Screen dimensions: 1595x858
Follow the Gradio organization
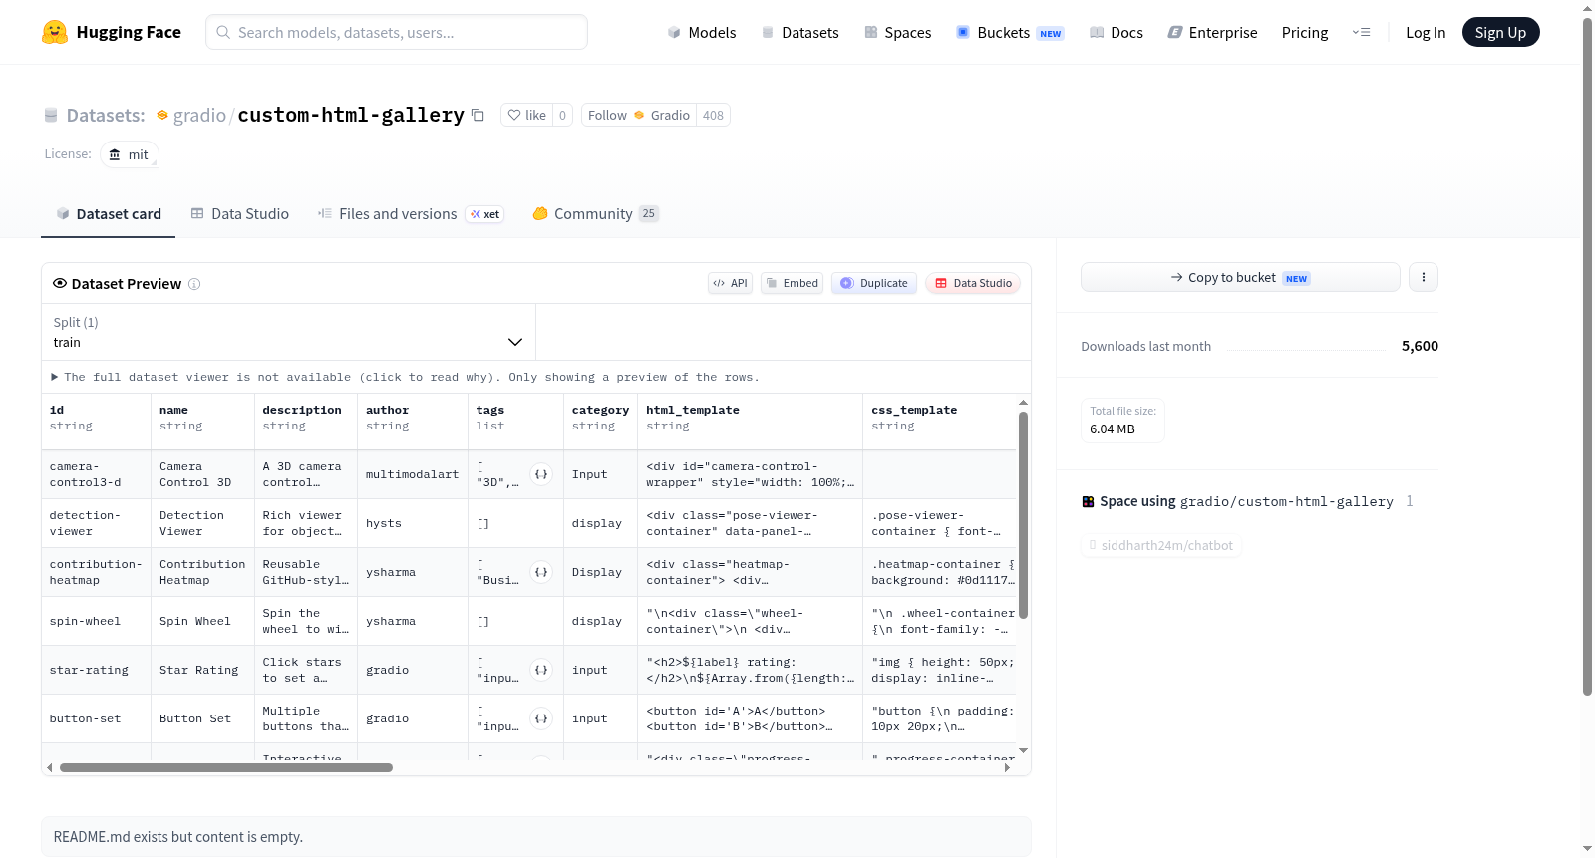pyautogui.click(x=639, y=116)
